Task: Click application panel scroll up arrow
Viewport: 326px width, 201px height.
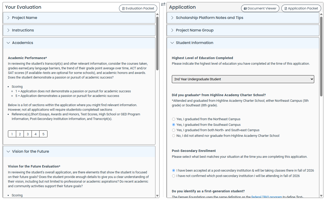Action: (321, 14)
